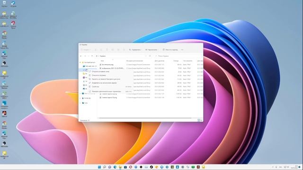Sort by the Размер column header
The height and width of the screenshot is (170, 303).
(x=176, y=61)
